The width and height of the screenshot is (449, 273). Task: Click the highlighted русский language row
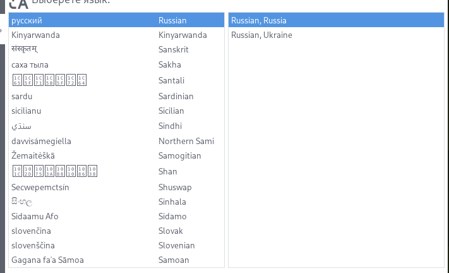coord(117,20)
